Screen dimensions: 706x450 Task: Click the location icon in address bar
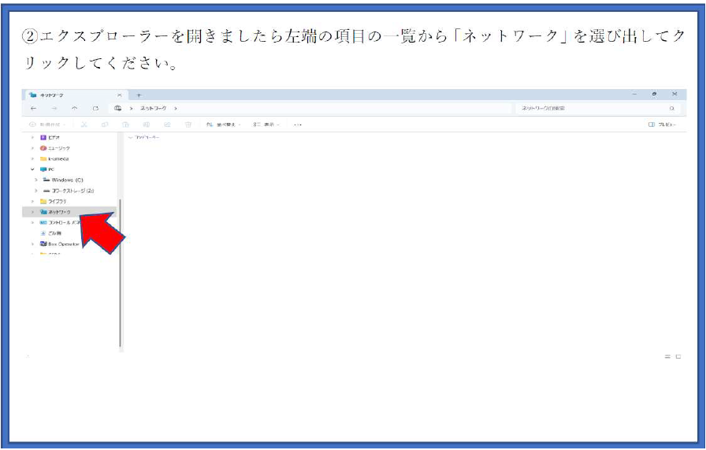[118, 109]
